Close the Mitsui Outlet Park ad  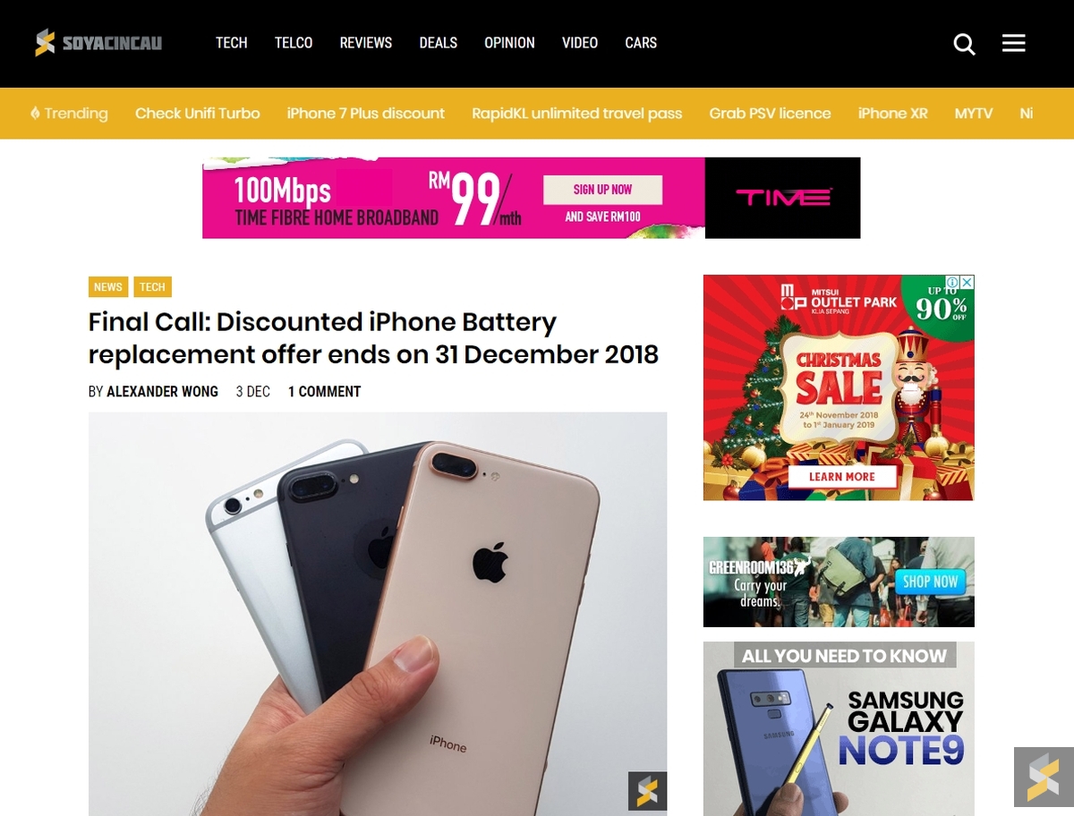(966, 282)
